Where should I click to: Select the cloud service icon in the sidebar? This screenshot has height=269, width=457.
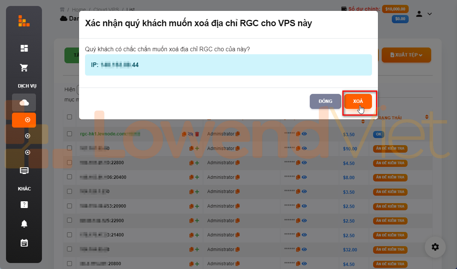pos(24,103)
